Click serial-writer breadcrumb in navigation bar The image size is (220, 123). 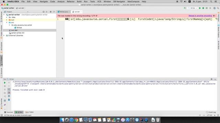point(8,8)
